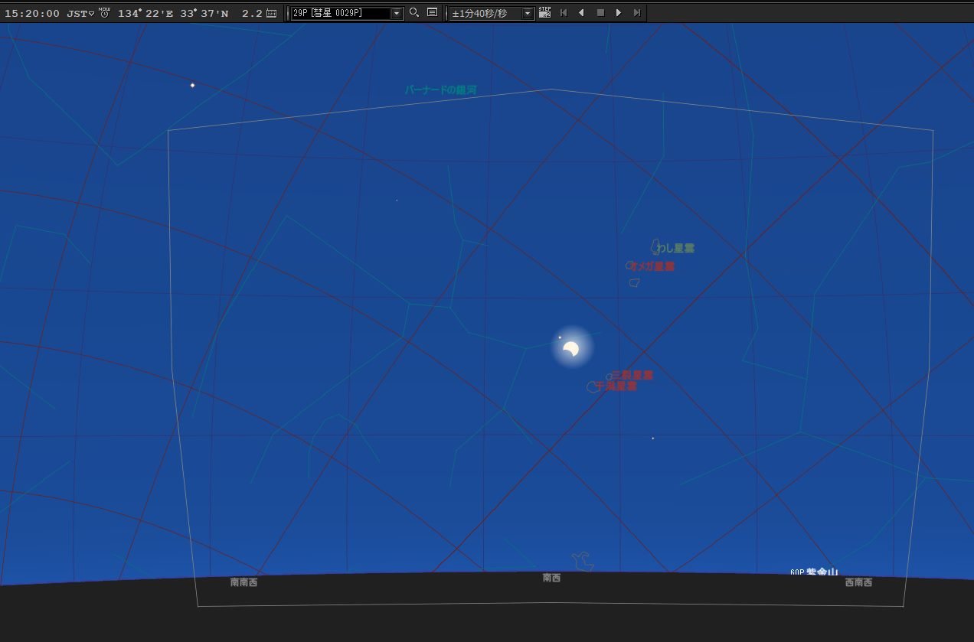
Task: Click the 15:20:00 time display
Action: coord(32,14)
